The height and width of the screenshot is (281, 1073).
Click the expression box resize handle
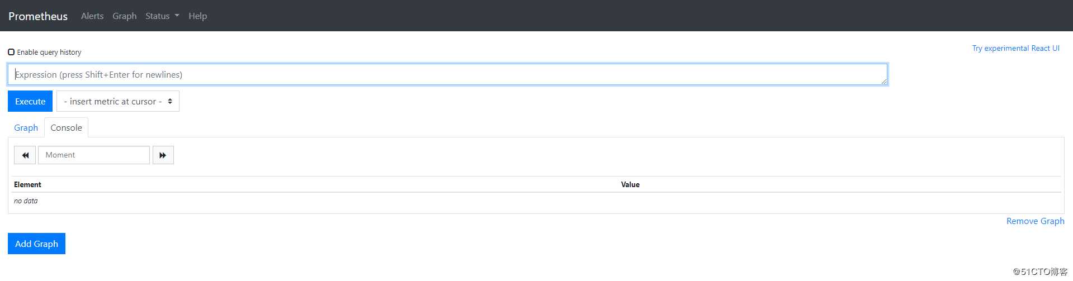coord(883,82)
